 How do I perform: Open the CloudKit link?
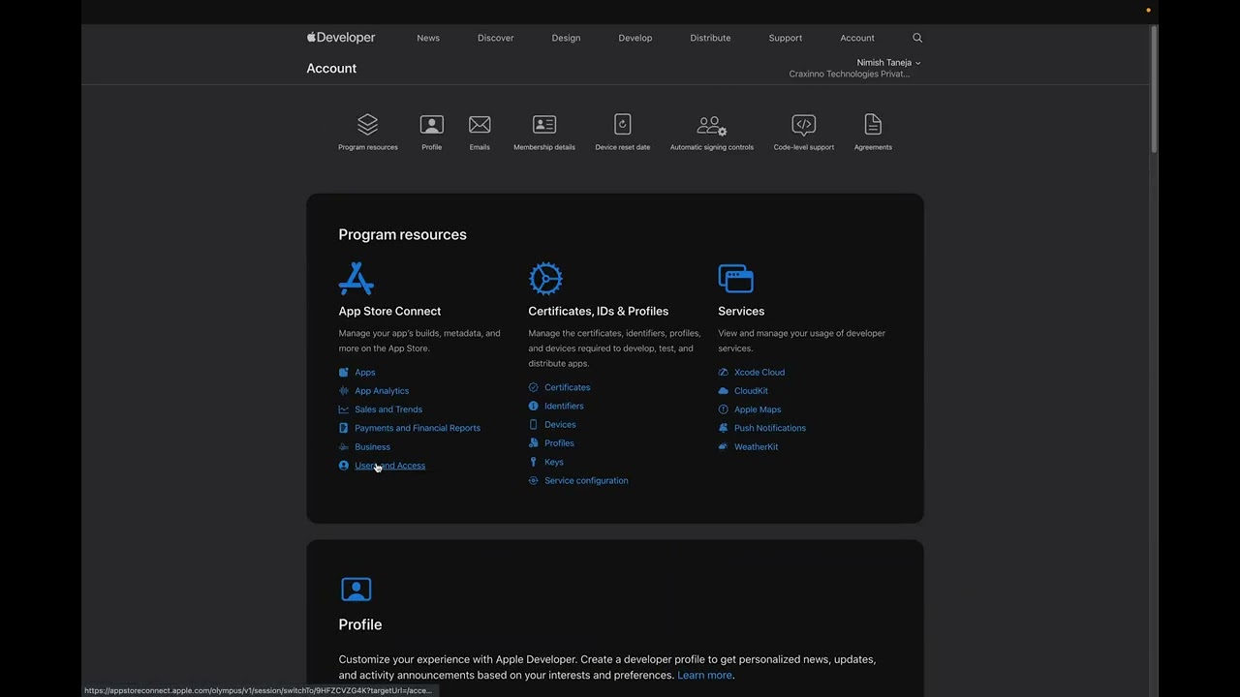tap(751, 391)
